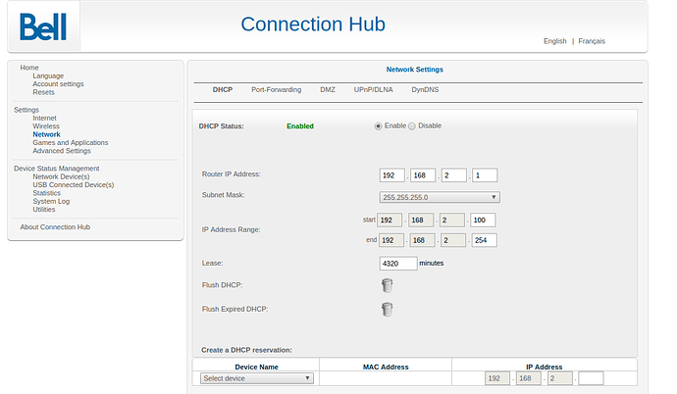The height and width of the screenshot is (394, 677).
Task: Go to the UPnP/DLNA tab
Action: (373, 89)
